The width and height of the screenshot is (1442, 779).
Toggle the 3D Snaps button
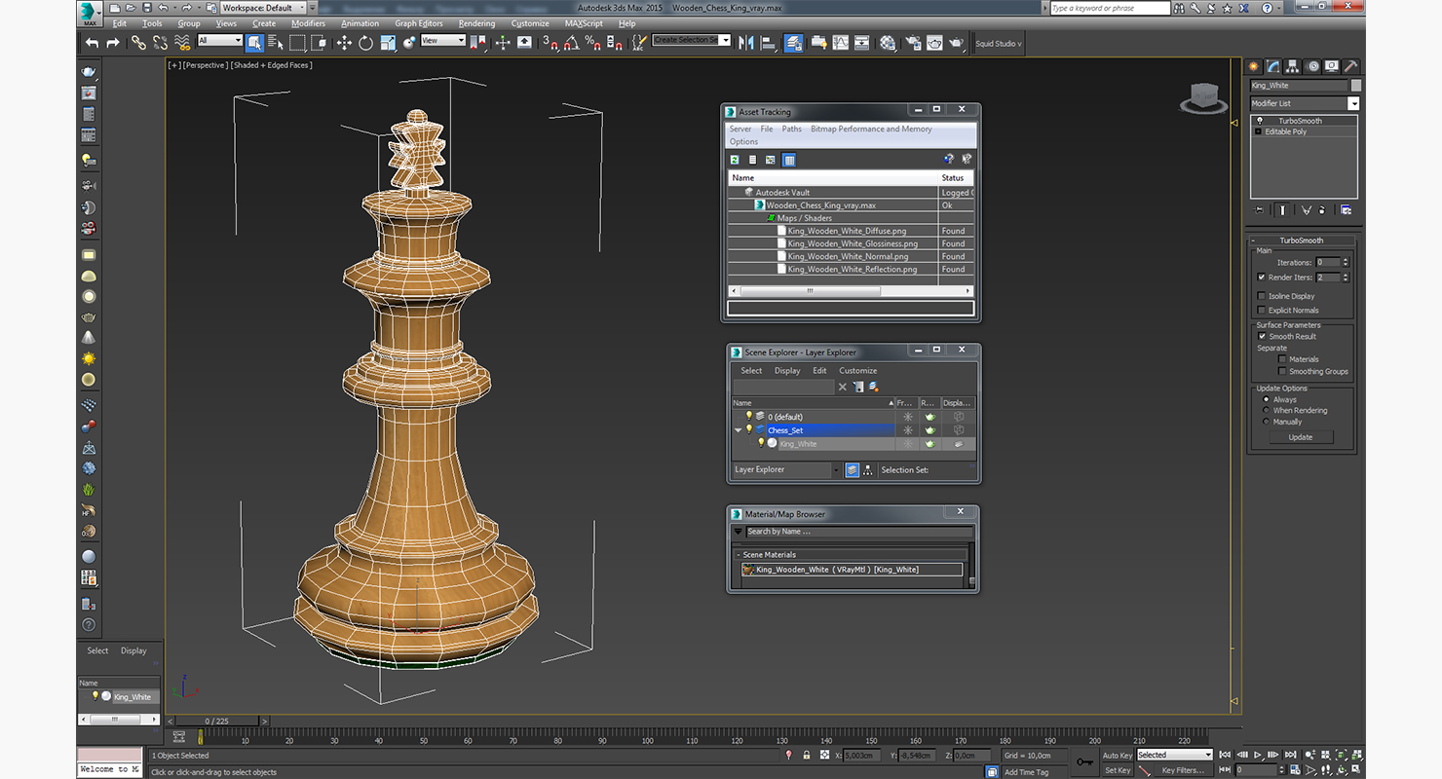pyautogui.click(x=550, y=43)
